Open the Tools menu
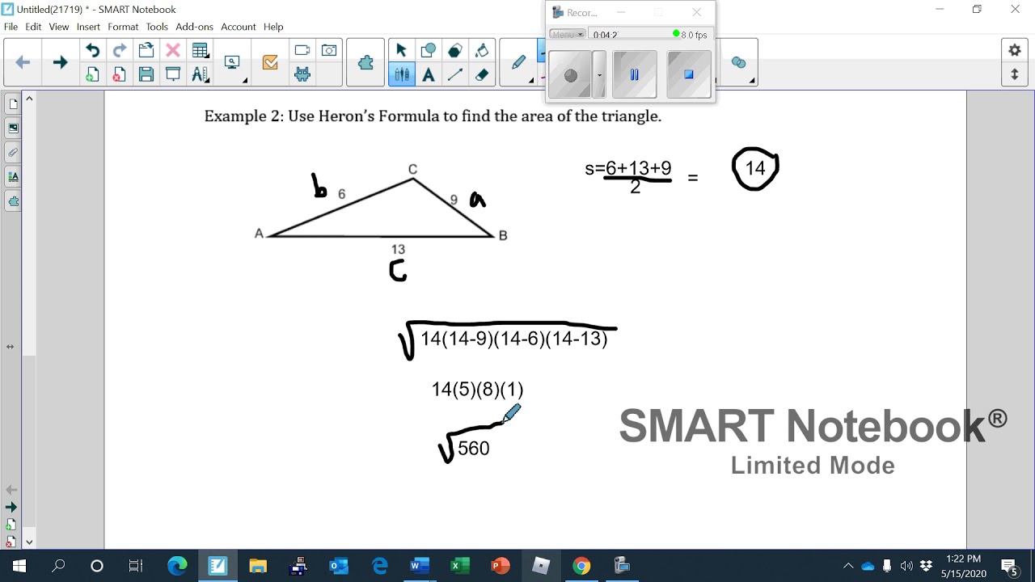Screen dimensions: 1035x582 tap(157, 27)
